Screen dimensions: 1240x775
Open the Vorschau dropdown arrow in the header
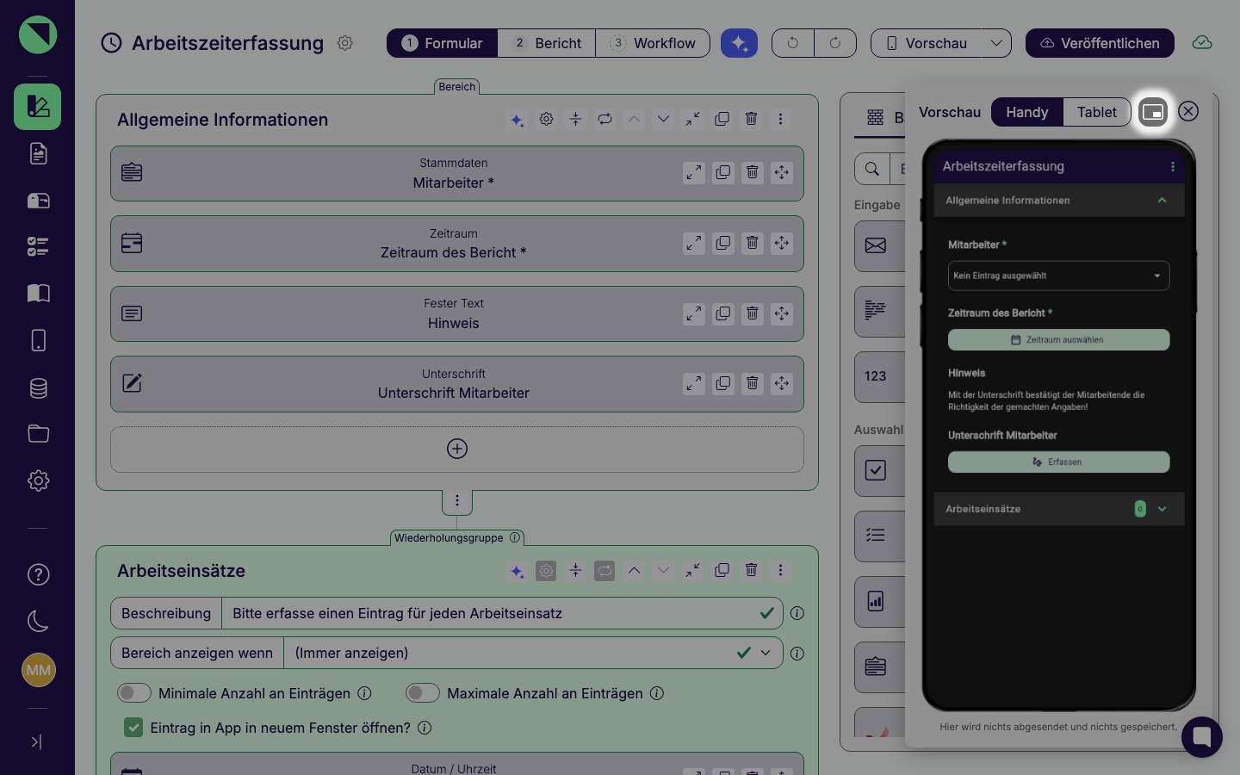[x=996, y=43]
